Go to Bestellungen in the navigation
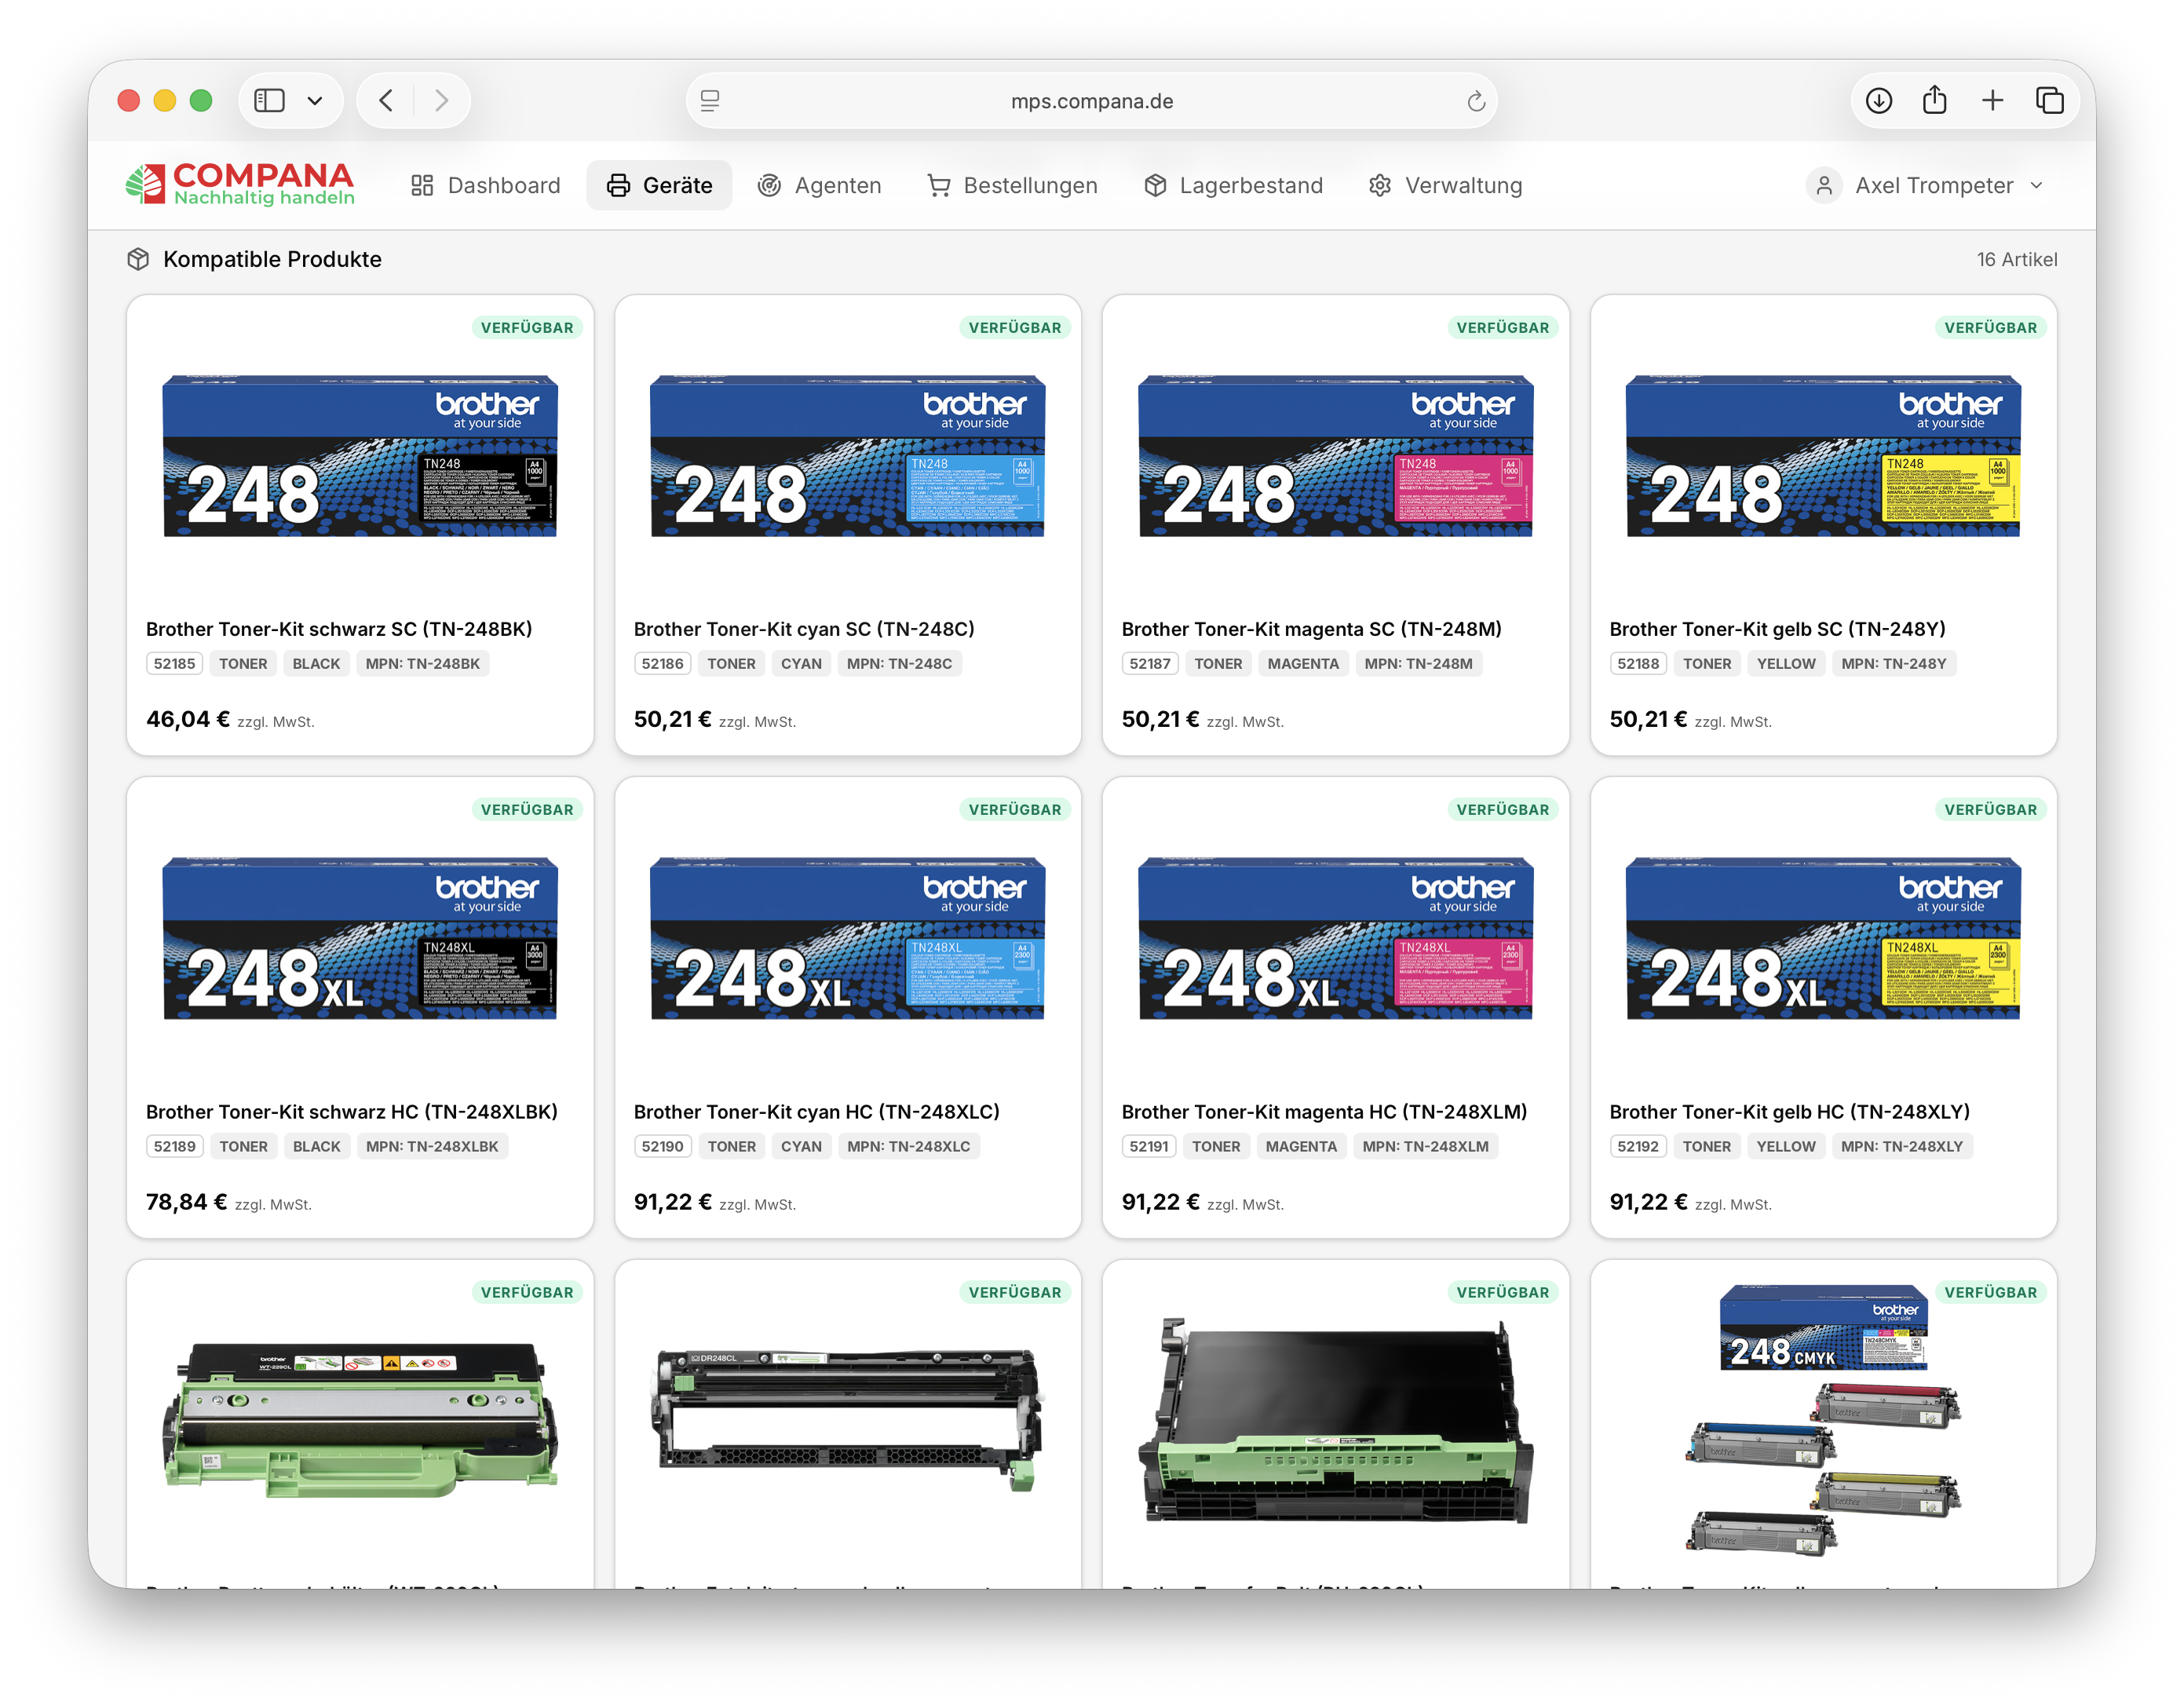The height and width of the screenshot is (1705, 2184). click(x=1012, y=185)
